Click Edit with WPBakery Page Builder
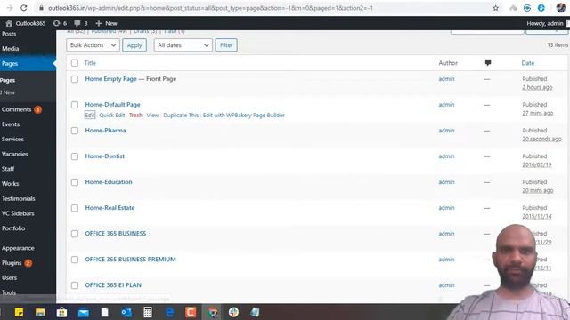Image resolution: width=570 pixels, height=320 pixels. click(243, 115)
